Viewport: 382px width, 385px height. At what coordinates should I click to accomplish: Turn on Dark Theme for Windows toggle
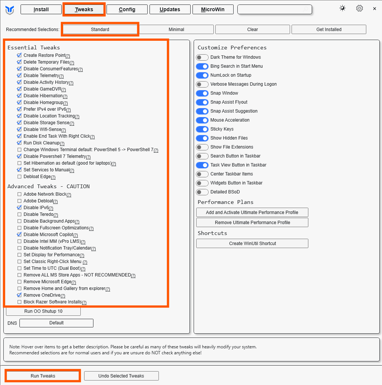coord(202,57)
